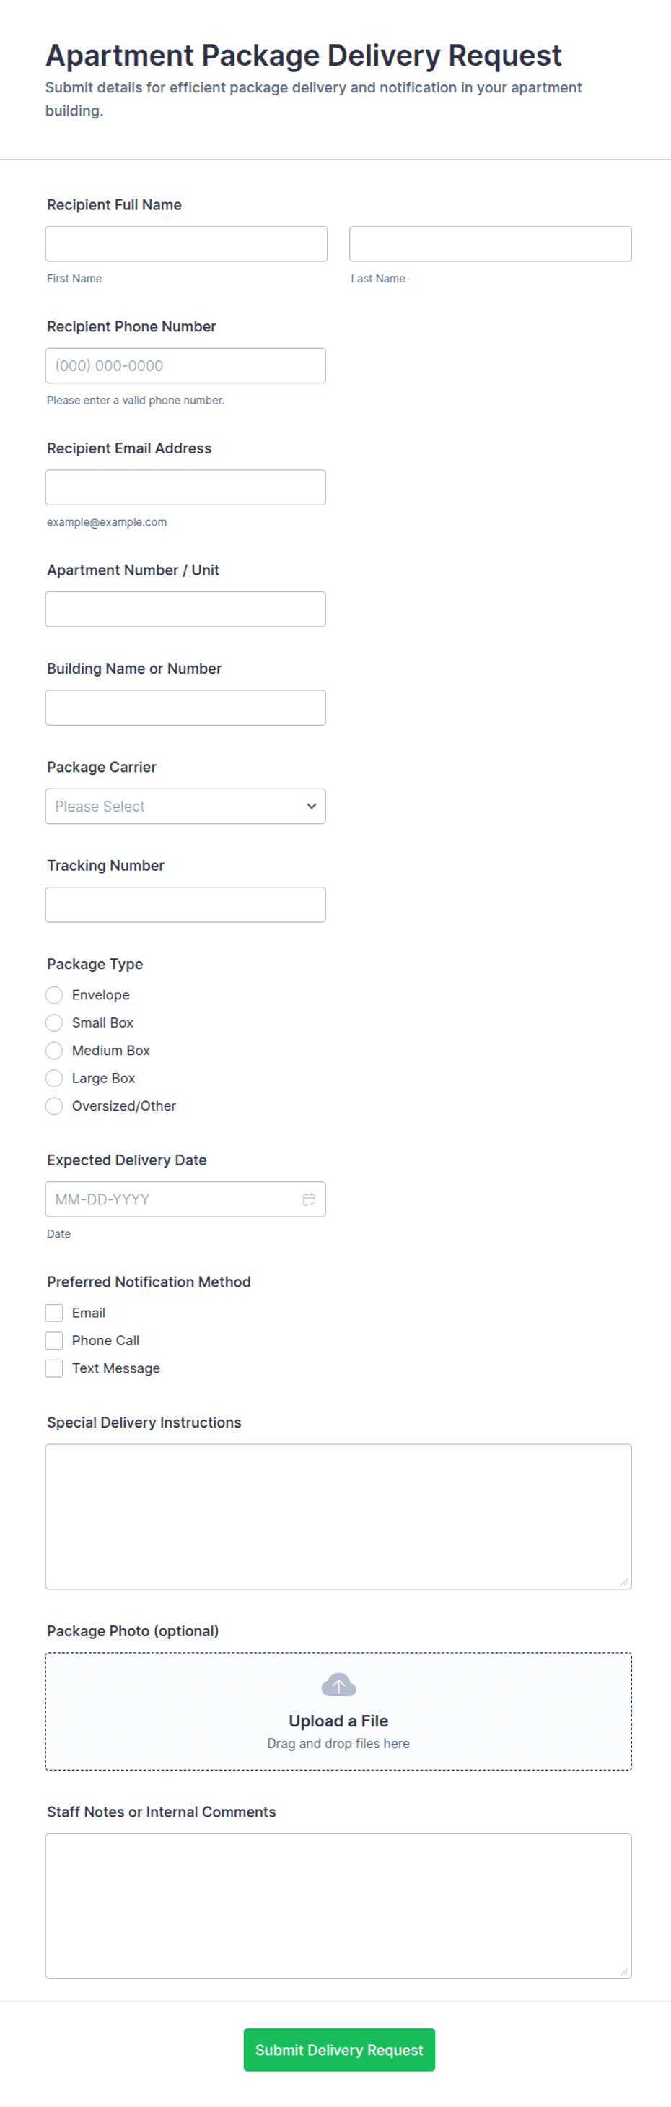Tick the Text Message checkbox
The image size is (671, 2107).
click(x=55, y=1368)
